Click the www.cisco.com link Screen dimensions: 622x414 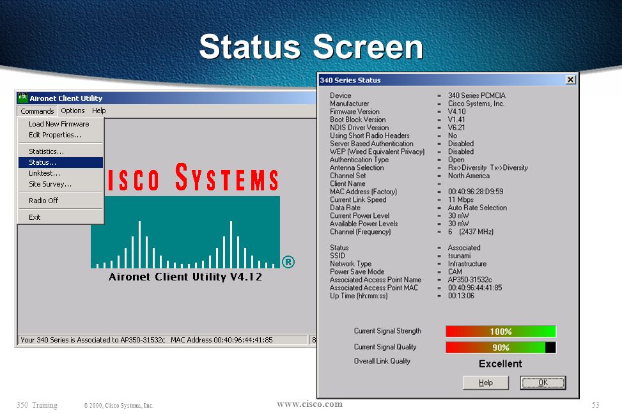click(x=309, y=404)
